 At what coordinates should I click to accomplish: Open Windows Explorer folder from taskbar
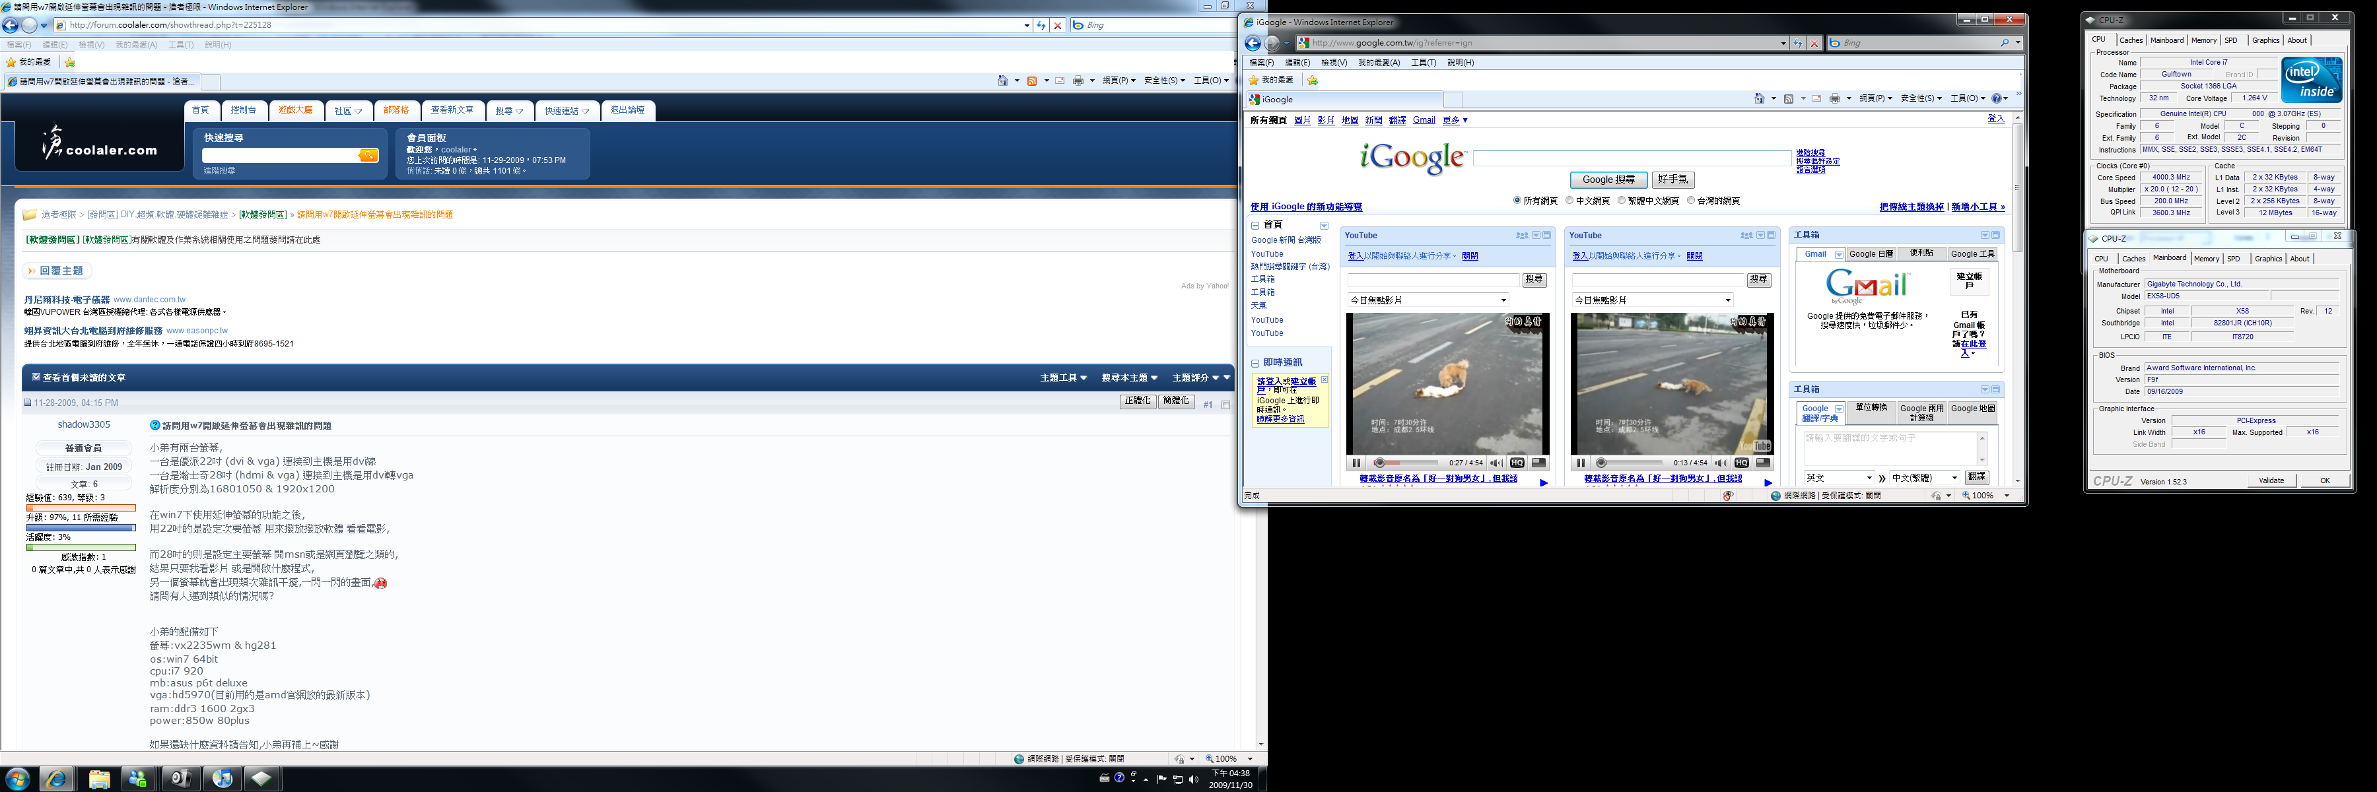point(99,779)
